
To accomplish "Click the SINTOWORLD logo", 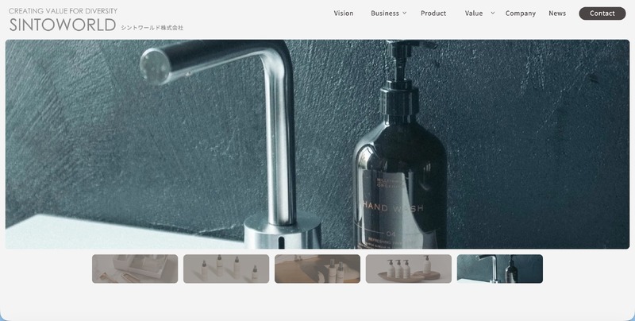I will click(x=63, y=25).
